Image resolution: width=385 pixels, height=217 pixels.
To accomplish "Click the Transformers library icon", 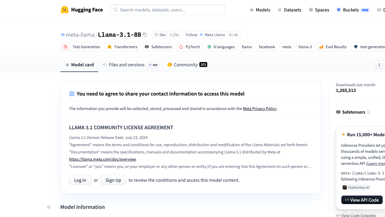I will [109, 47].
